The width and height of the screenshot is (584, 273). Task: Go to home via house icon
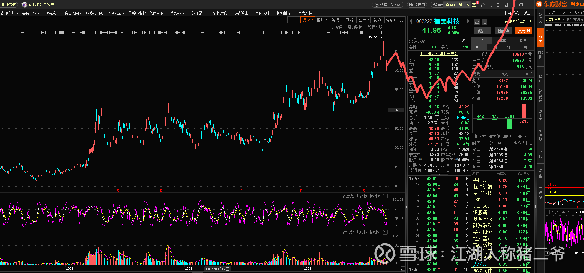[x=482, y=5]
